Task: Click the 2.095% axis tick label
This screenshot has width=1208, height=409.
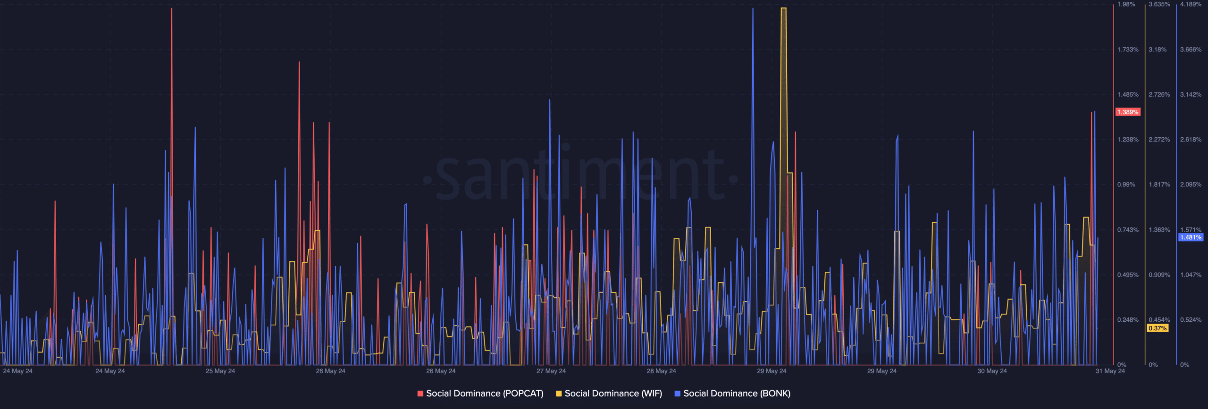Action: pyautogui.click(x=1191, y=185)
